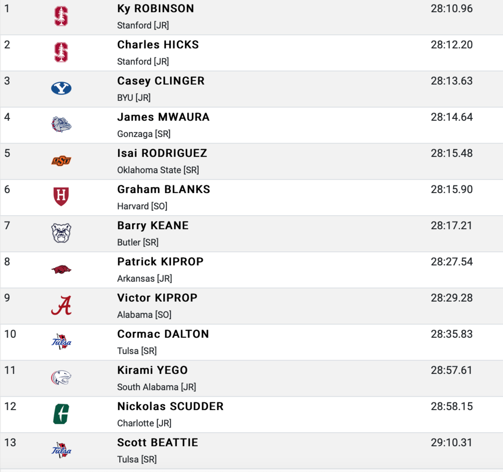Click the Stanford logo beside Charles Hicks

61,52
